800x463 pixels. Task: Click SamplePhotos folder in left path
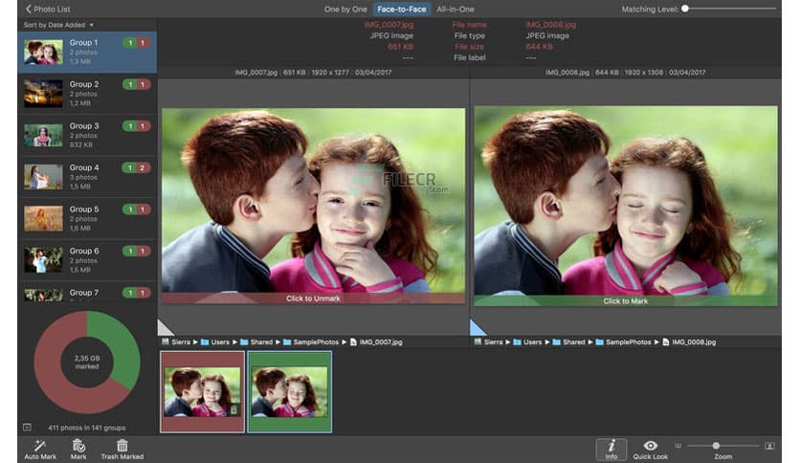[x=311, y=342]
